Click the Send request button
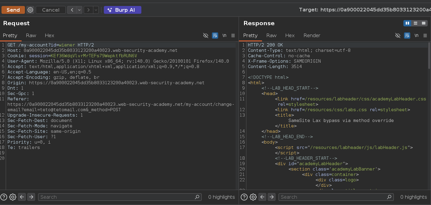Image resolution: width=431 pixels, height=205 pixels. pyautogui.click(x=13, y=10)
